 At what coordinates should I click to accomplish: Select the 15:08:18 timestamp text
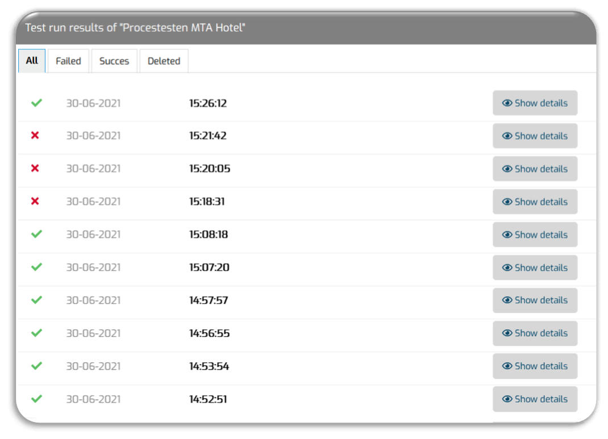[x=209, y=235]
